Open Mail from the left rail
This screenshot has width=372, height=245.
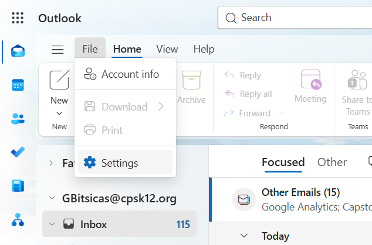point(18,51)
